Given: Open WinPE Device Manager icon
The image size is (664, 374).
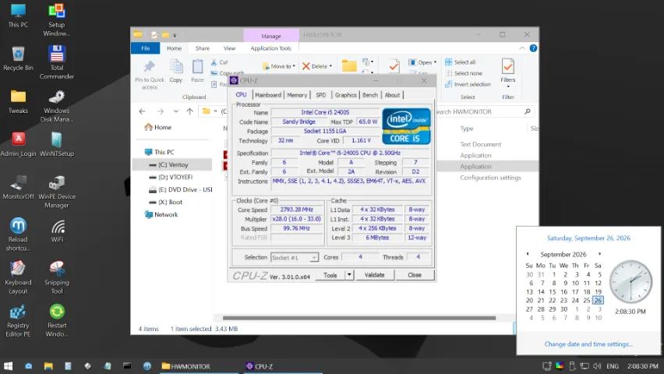Looking at the screenshot, I should pyautogui.click(x=56, y=192).
